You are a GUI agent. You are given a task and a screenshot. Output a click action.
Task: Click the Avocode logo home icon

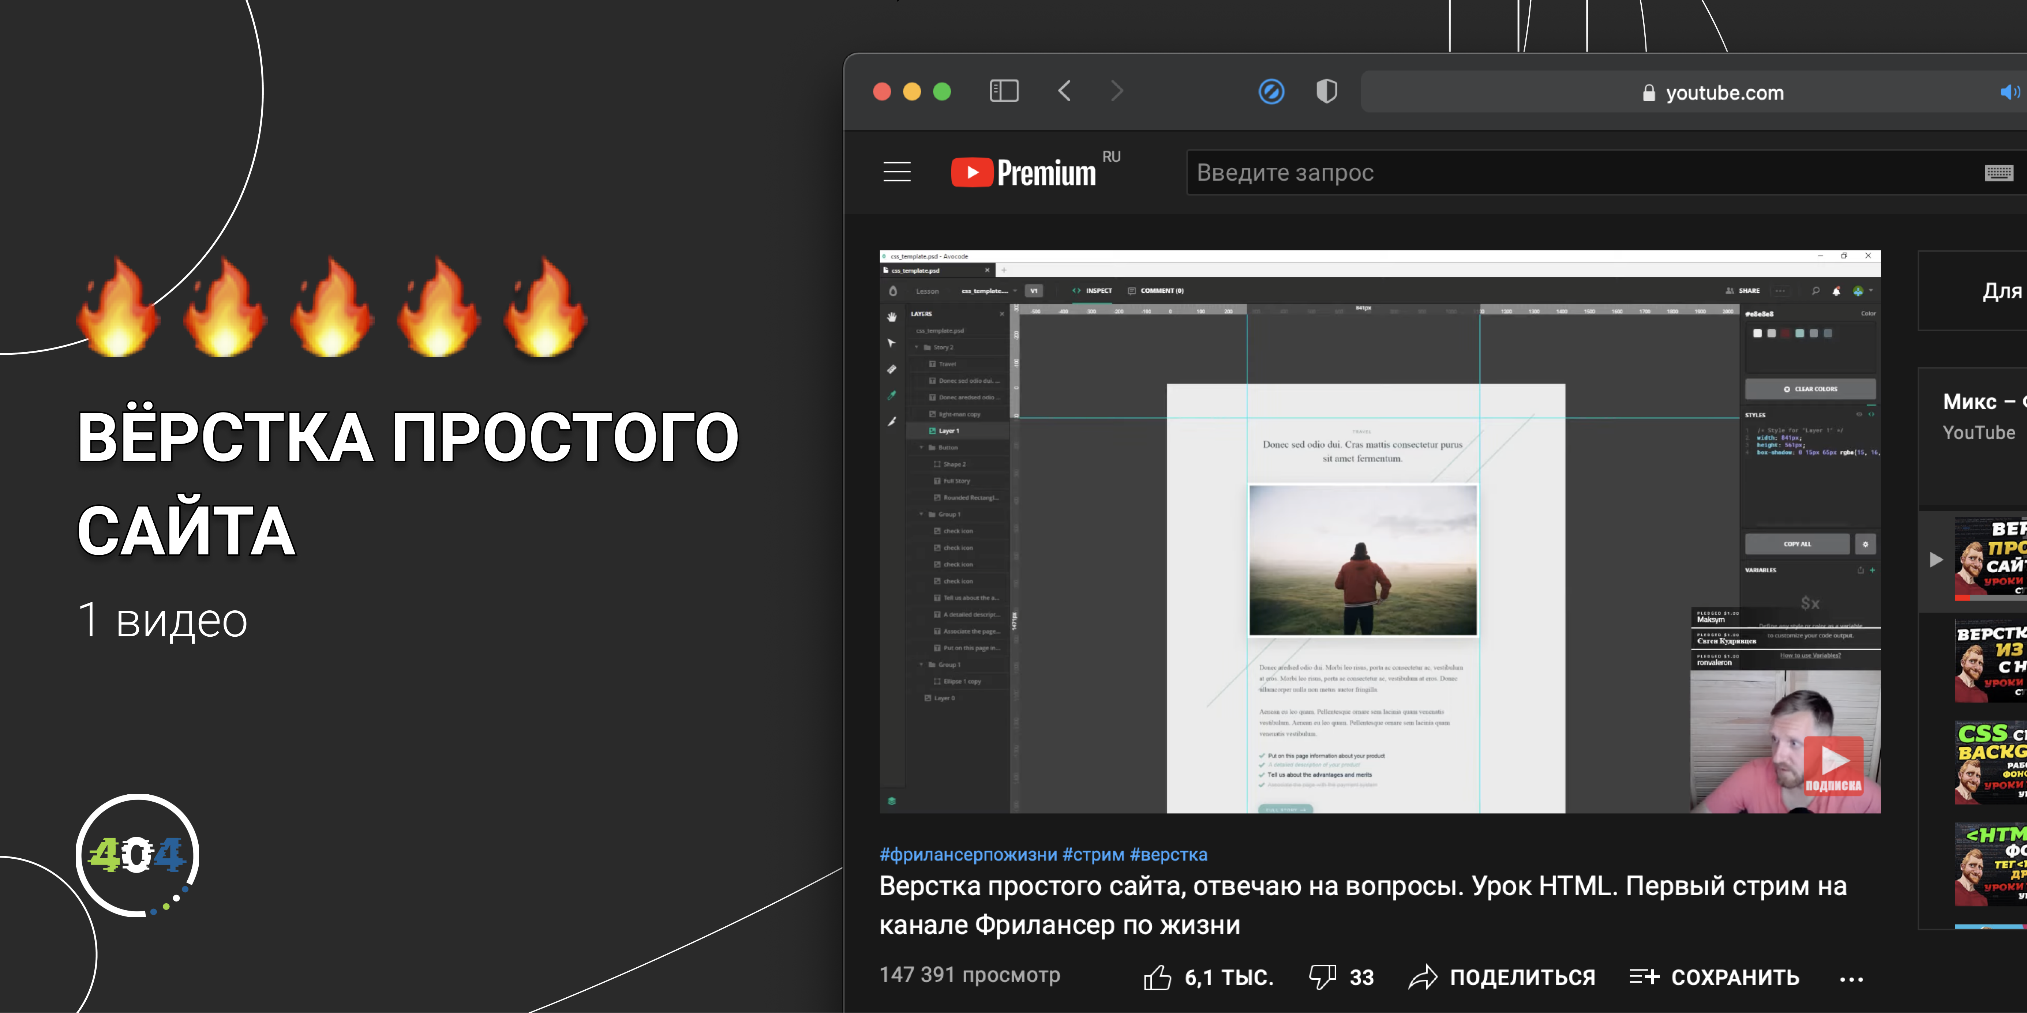click(x=892, y=291)
